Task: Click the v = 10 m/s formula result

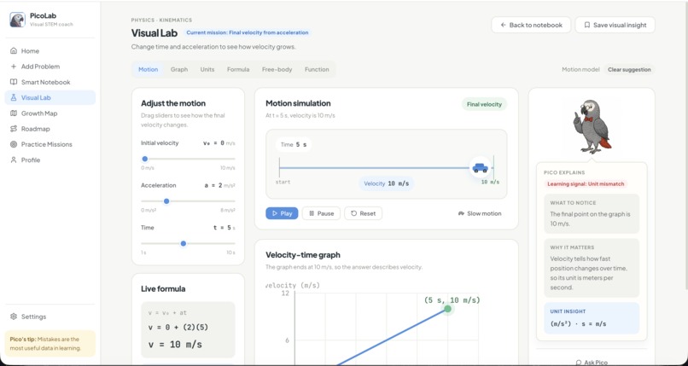Action: tap(175, 345)
